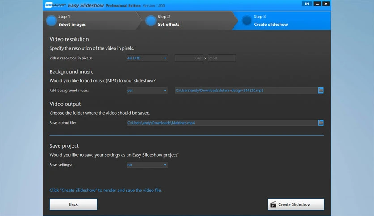Click the Step 1 blue circle indicator

pyautogui.click(x=51, y=21)
